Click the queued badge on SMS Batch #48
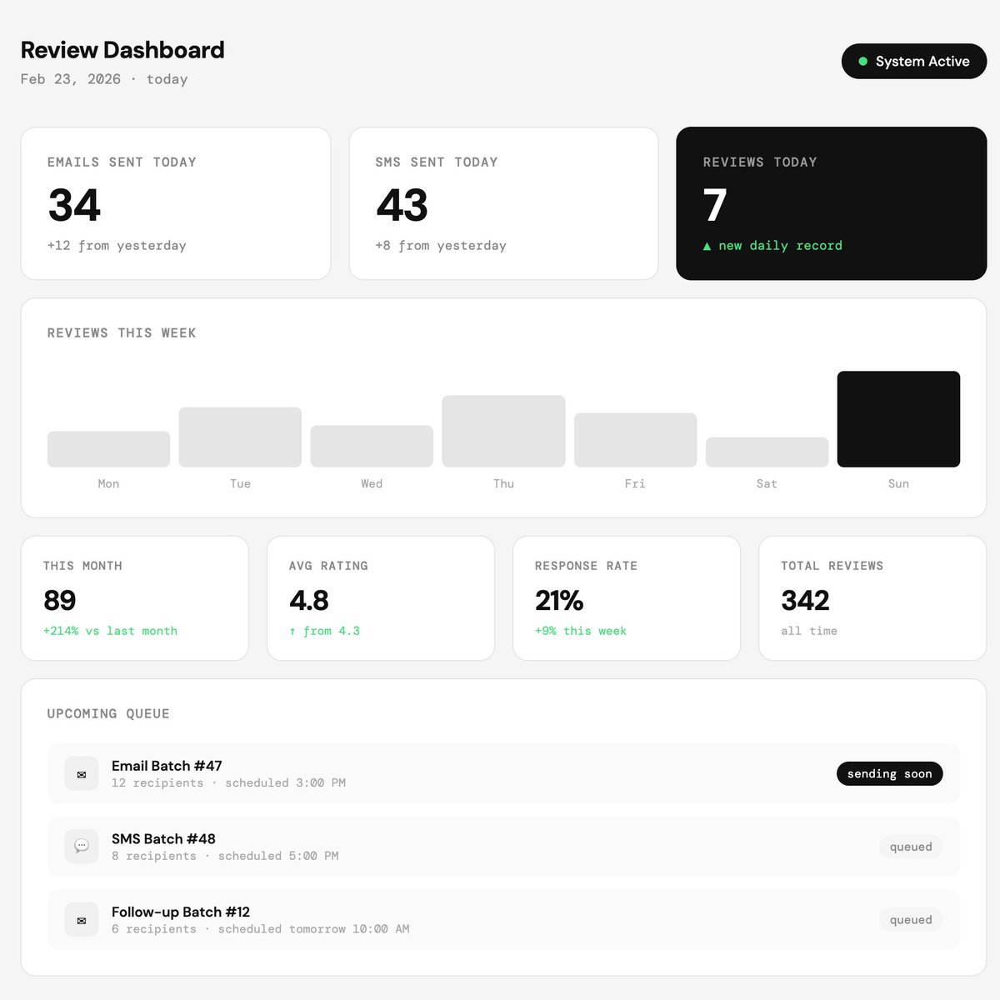The width and height of the screenshot is (1000, 1000). pyautogui.click(x=911, y=847)
